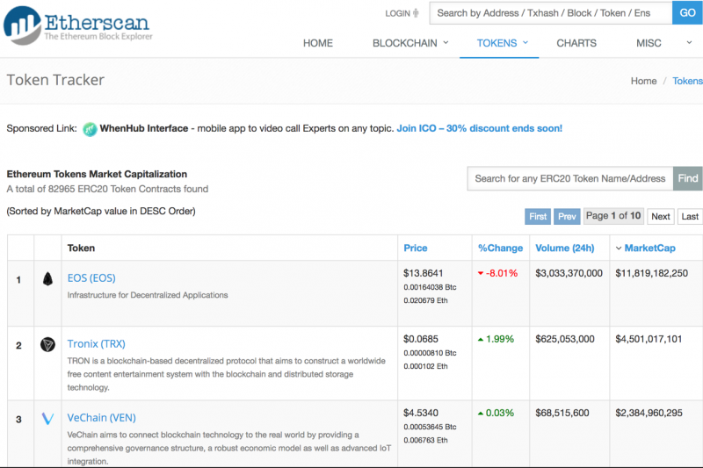Click the Next page button
Image resolution: width=703 pixels, height=468 pixels.
pos(661,216)
